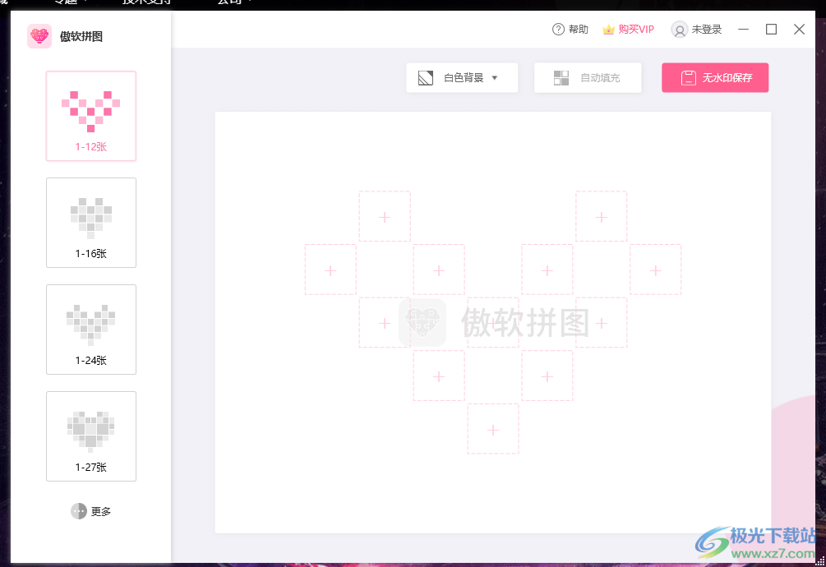Click the topmost plus cell of the heart collage
This screenshot has width=826, height=567.
coord(384,215)
